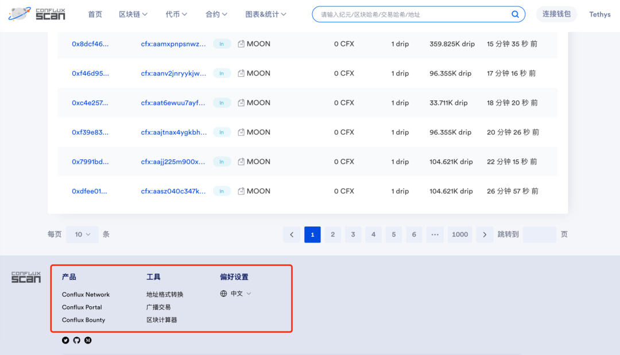
Task: Expand the 图表&统计 dropdown menu
Action: tap(266, 14)
